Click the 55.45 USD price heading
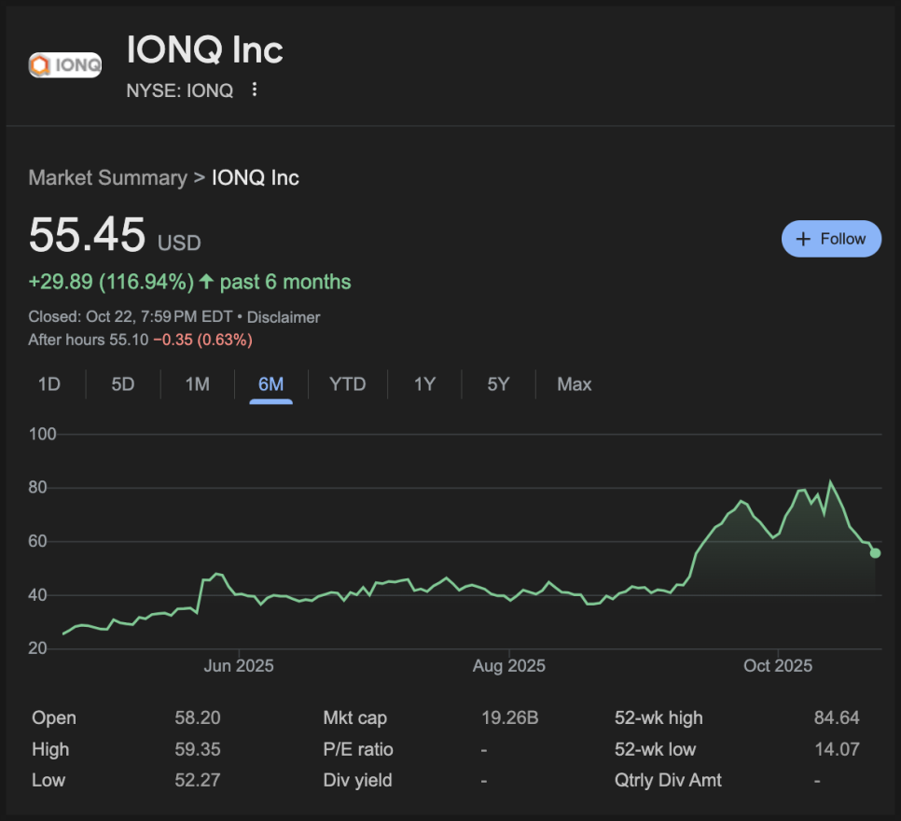The image size is (901, 821). 87,235
